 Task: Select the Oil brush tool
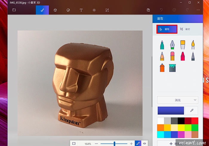pyautogui.click(x=183, y=45)
